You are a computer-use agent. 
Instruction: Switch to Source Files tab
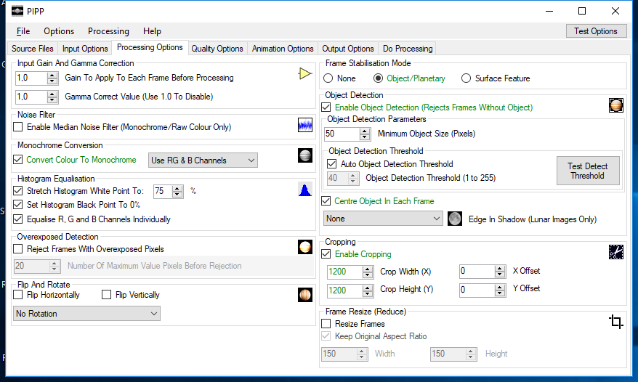pyautogui.click(x=33, y=49)
